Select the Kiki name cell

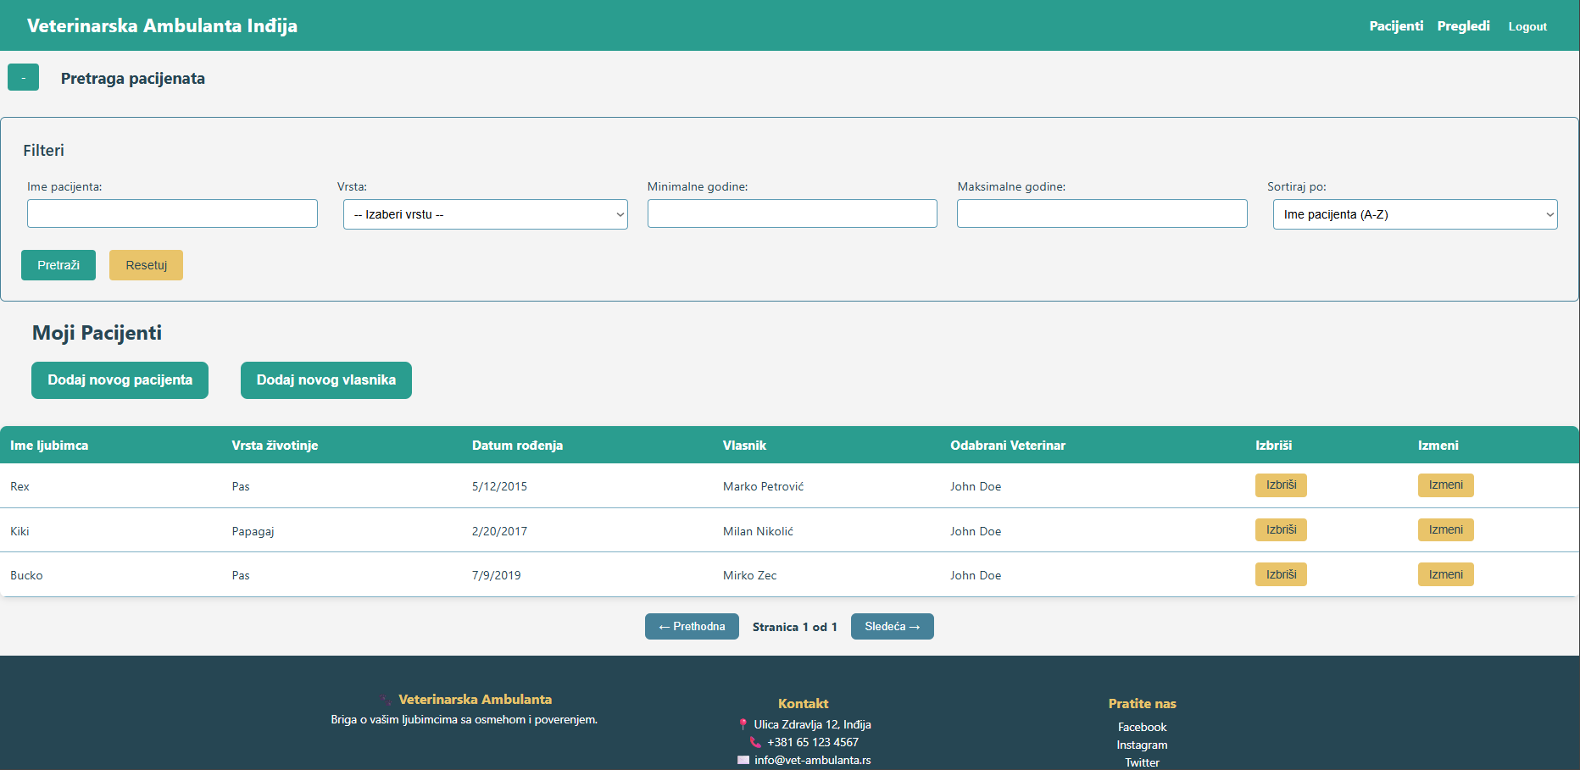[x=19, y=532]
